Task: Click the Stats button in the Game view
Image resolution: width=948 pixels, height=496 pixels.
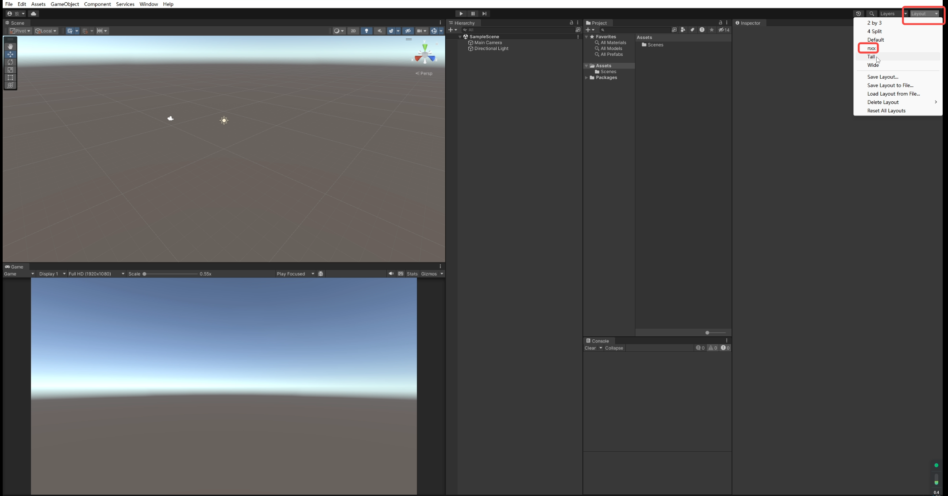Action: click(412, 274)
